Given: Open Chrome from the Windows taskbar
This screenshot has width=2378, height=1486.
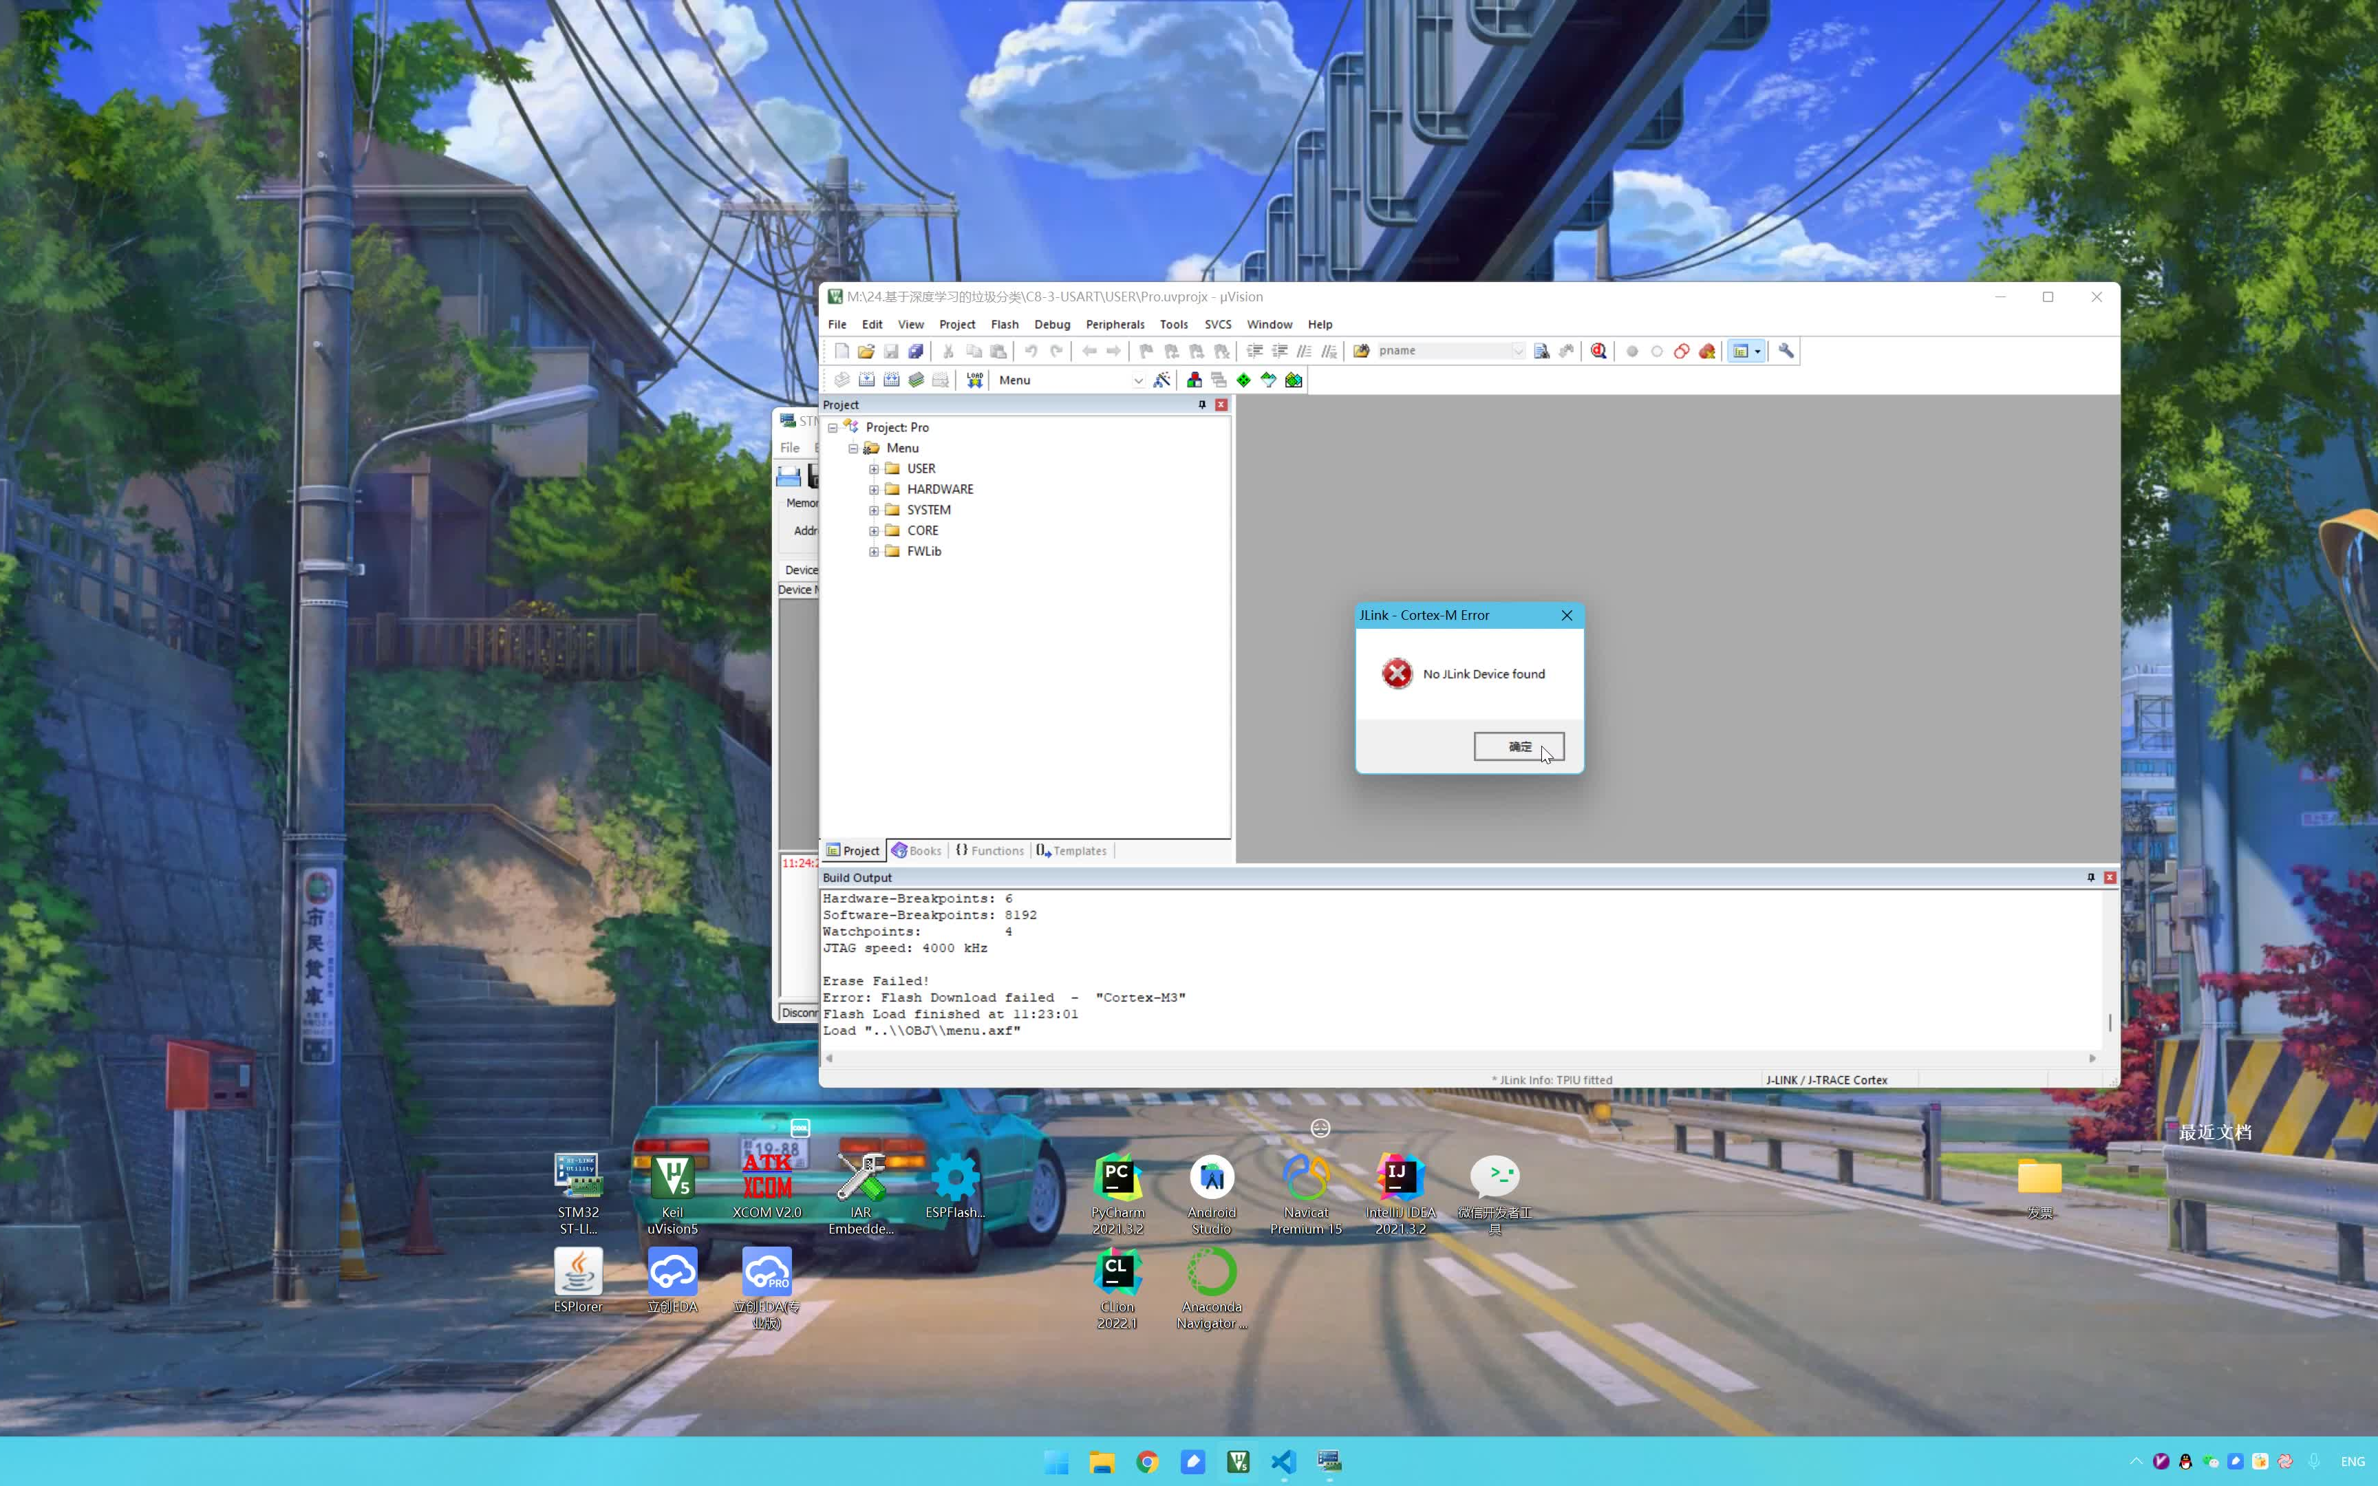Looking at the screenshot, I should click(1147, 1461).
